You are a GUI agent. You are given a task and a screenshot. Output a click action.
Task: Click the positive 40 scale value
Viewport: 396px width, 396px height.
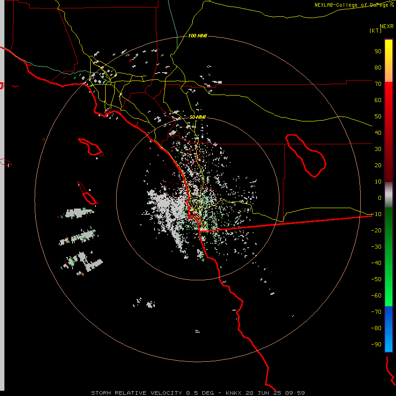coord(378,133)
